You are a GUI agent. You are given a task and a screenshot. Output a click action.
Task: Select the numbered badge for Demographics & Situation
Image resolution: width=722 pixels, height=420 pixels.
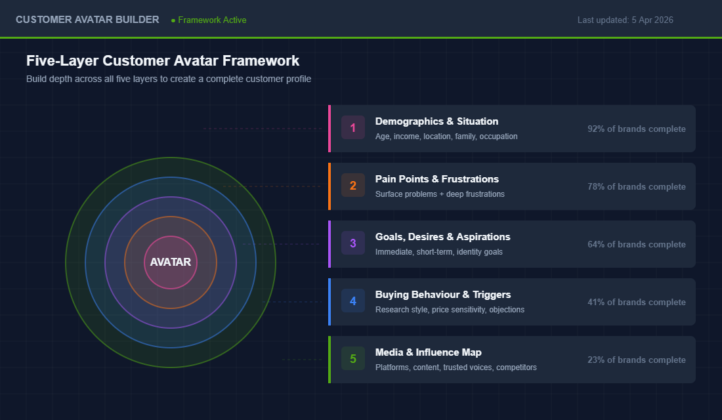click(x=353, y=127)
